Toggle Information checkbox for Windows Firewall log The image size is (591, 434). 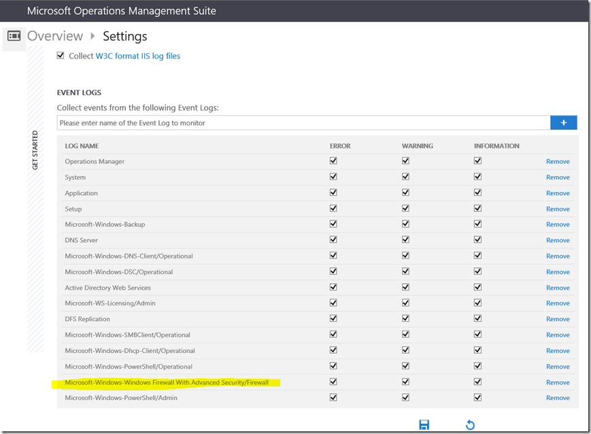(477, 382)
